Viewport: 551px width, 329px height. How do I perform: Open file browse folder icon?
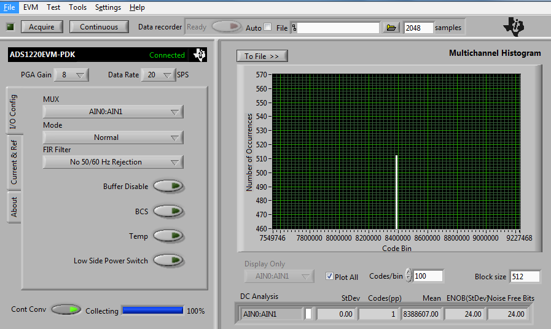point(391,28)
